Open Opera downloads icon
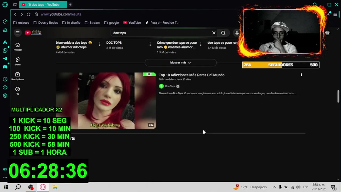Viewport: 341px width, 192px height. coord(328,14)
